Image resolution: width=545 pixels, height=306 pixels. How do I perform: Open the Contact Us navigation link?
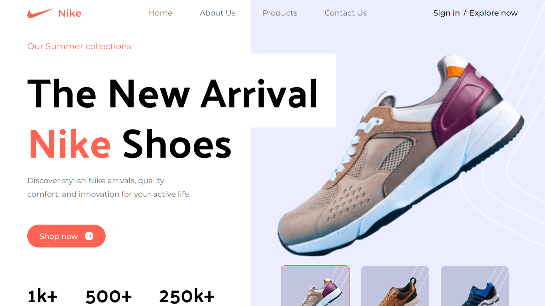345,13
